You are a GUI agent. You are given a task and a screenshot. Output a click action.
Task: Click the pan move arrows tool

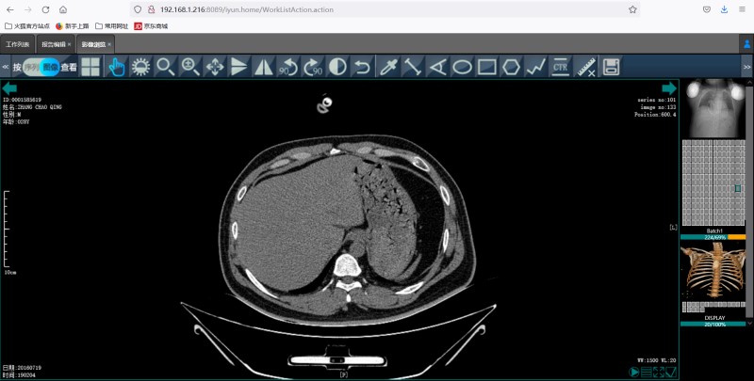(x=214, y=67)
